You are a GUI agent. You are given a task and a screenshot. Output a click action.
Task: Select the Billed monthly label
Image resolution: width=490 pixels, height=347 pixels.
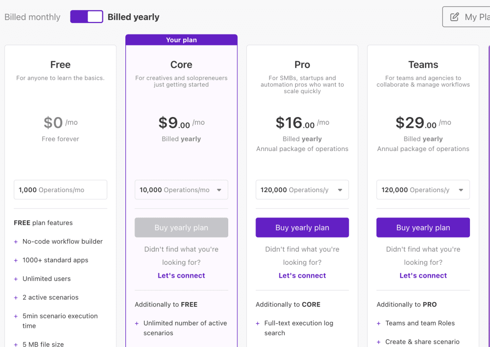point(33,17)
